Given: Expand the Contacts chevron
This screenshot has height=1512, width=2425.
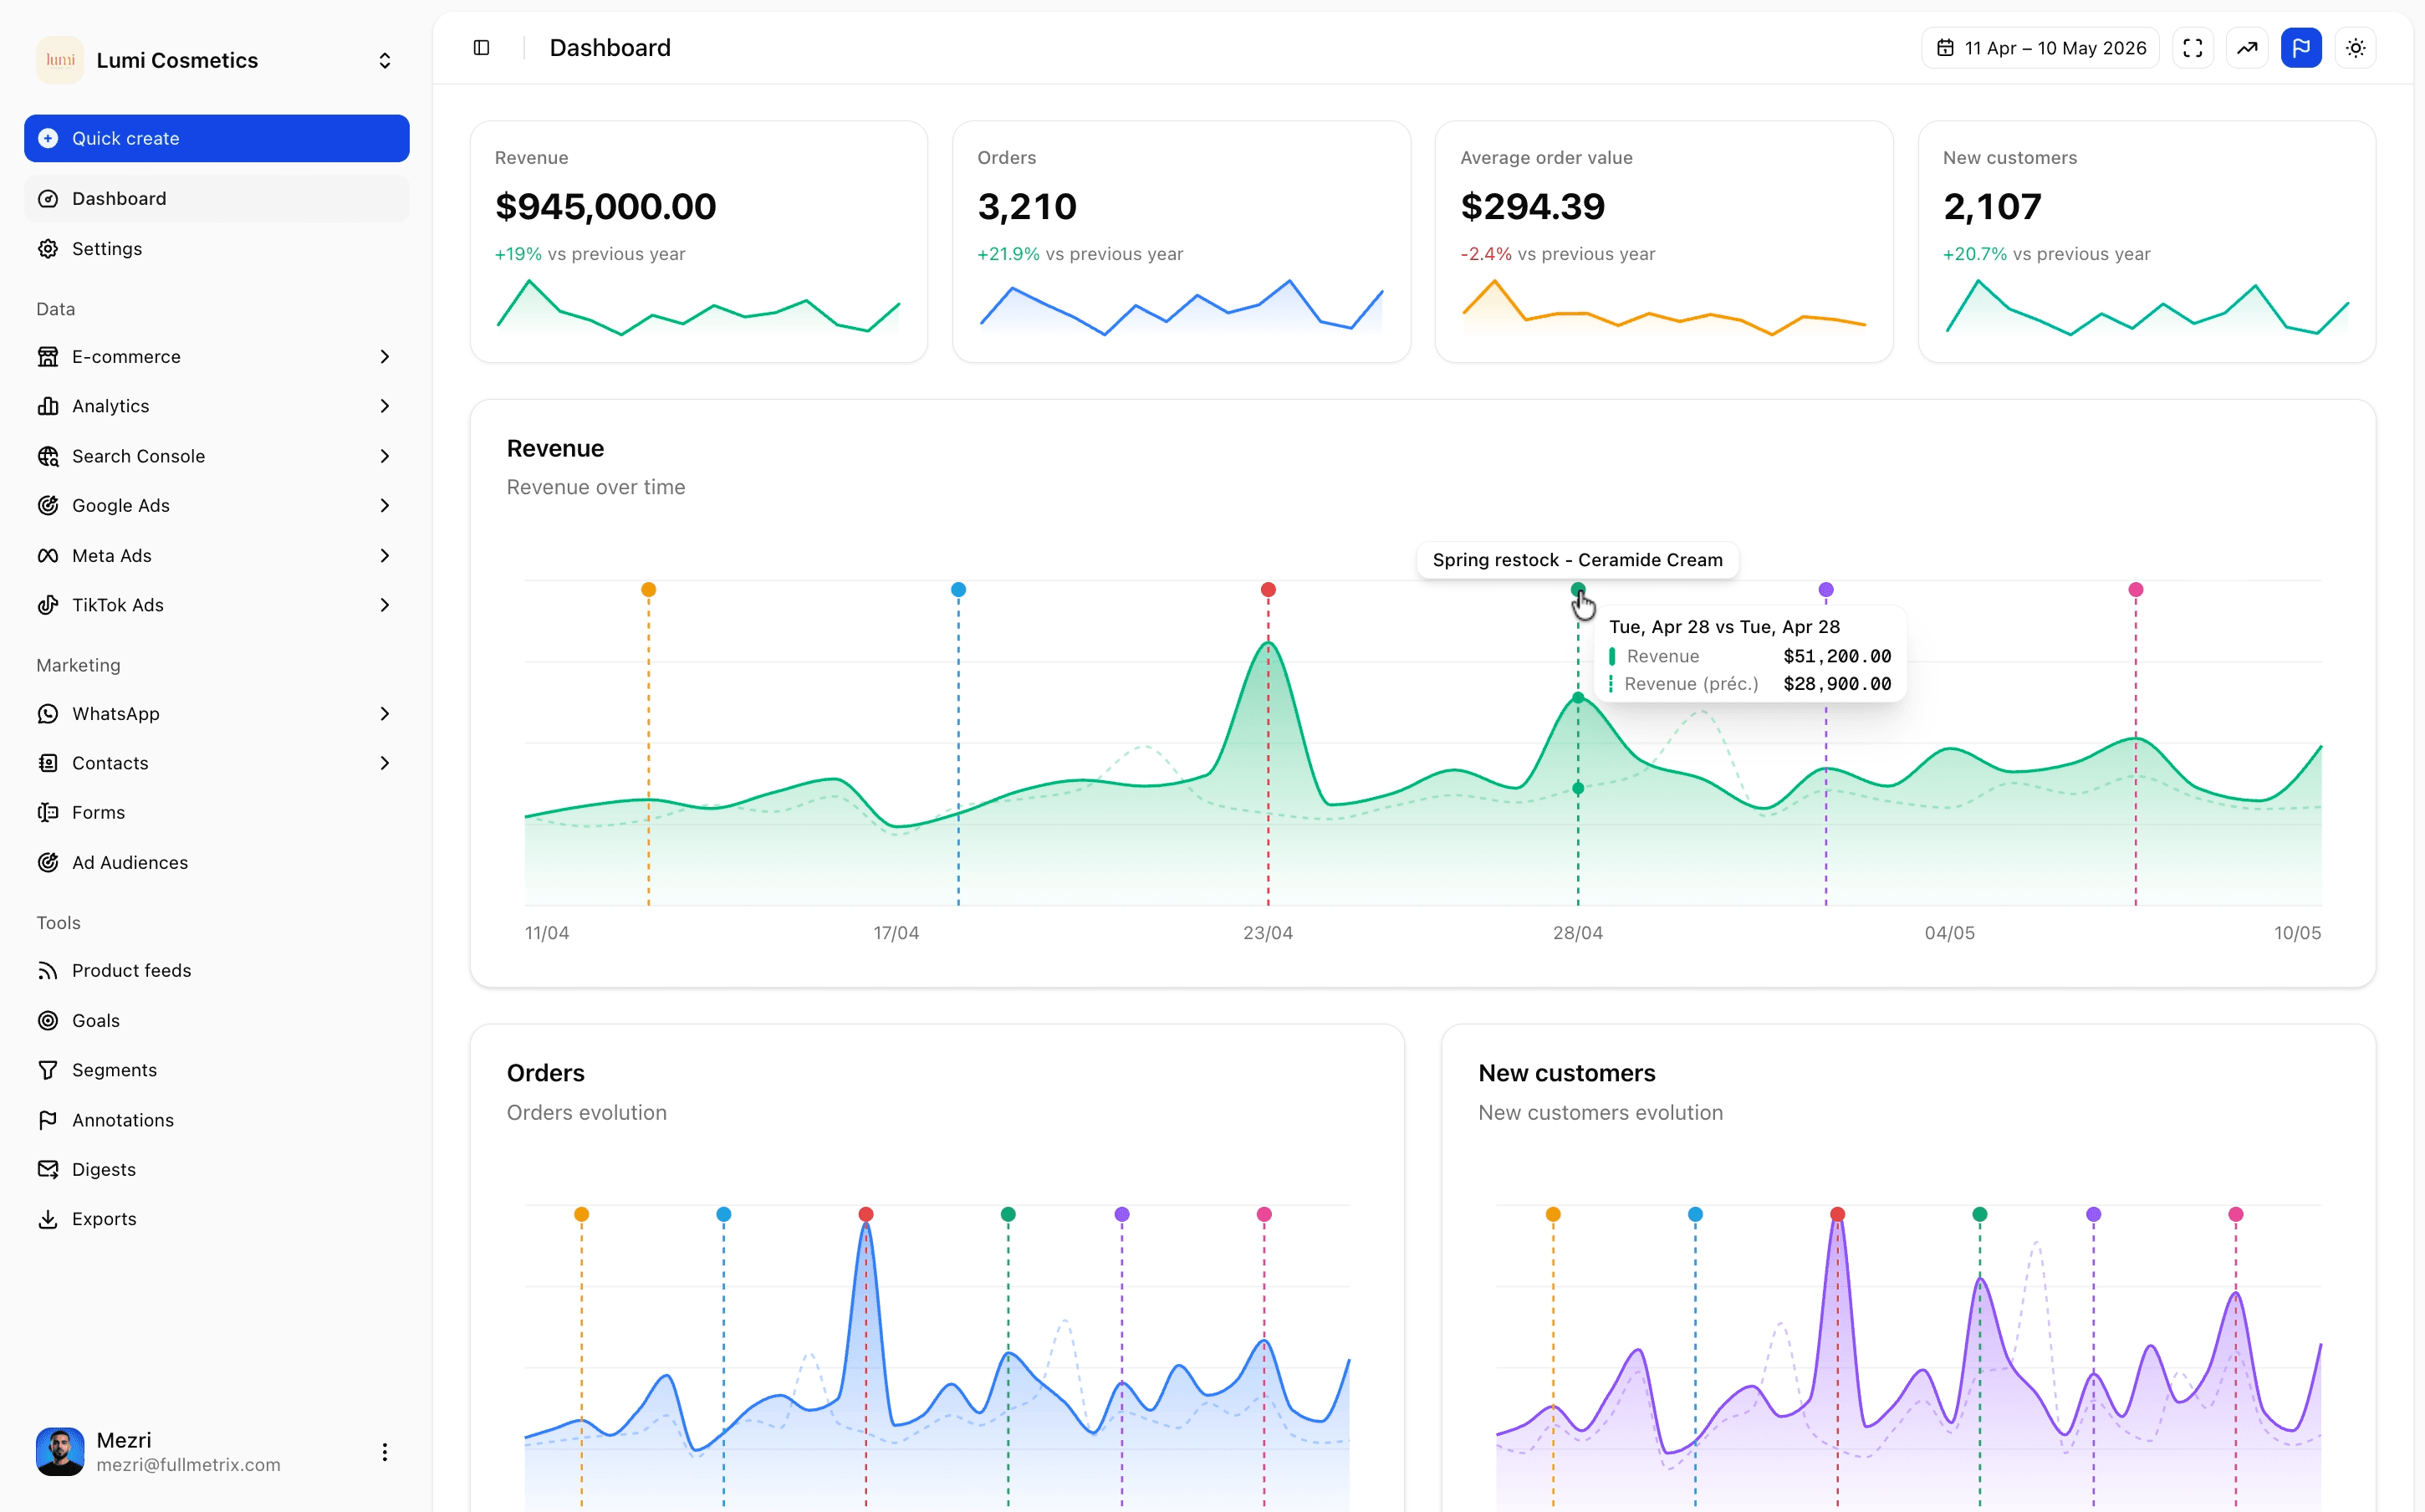Looking at the screenshot, I should pyautogui.click(x=385, y=763).
